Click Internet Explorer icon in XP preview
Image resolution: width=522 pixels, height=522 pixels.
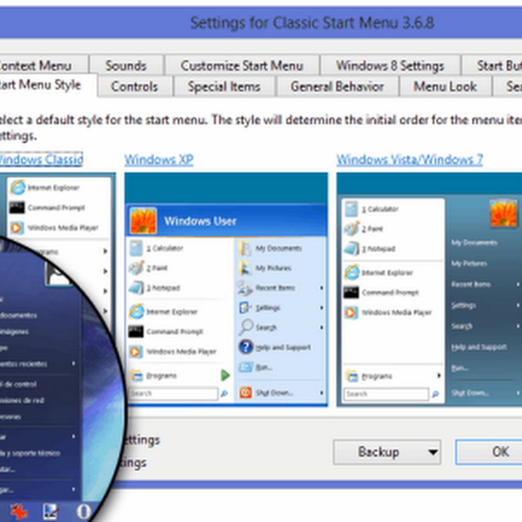pyautogui.click(x=136, y=312)
